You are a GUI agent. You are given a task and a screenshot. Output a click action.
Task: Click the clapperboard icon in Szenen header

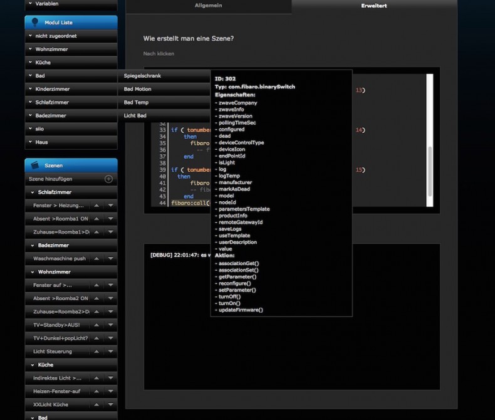click(35, 165)
